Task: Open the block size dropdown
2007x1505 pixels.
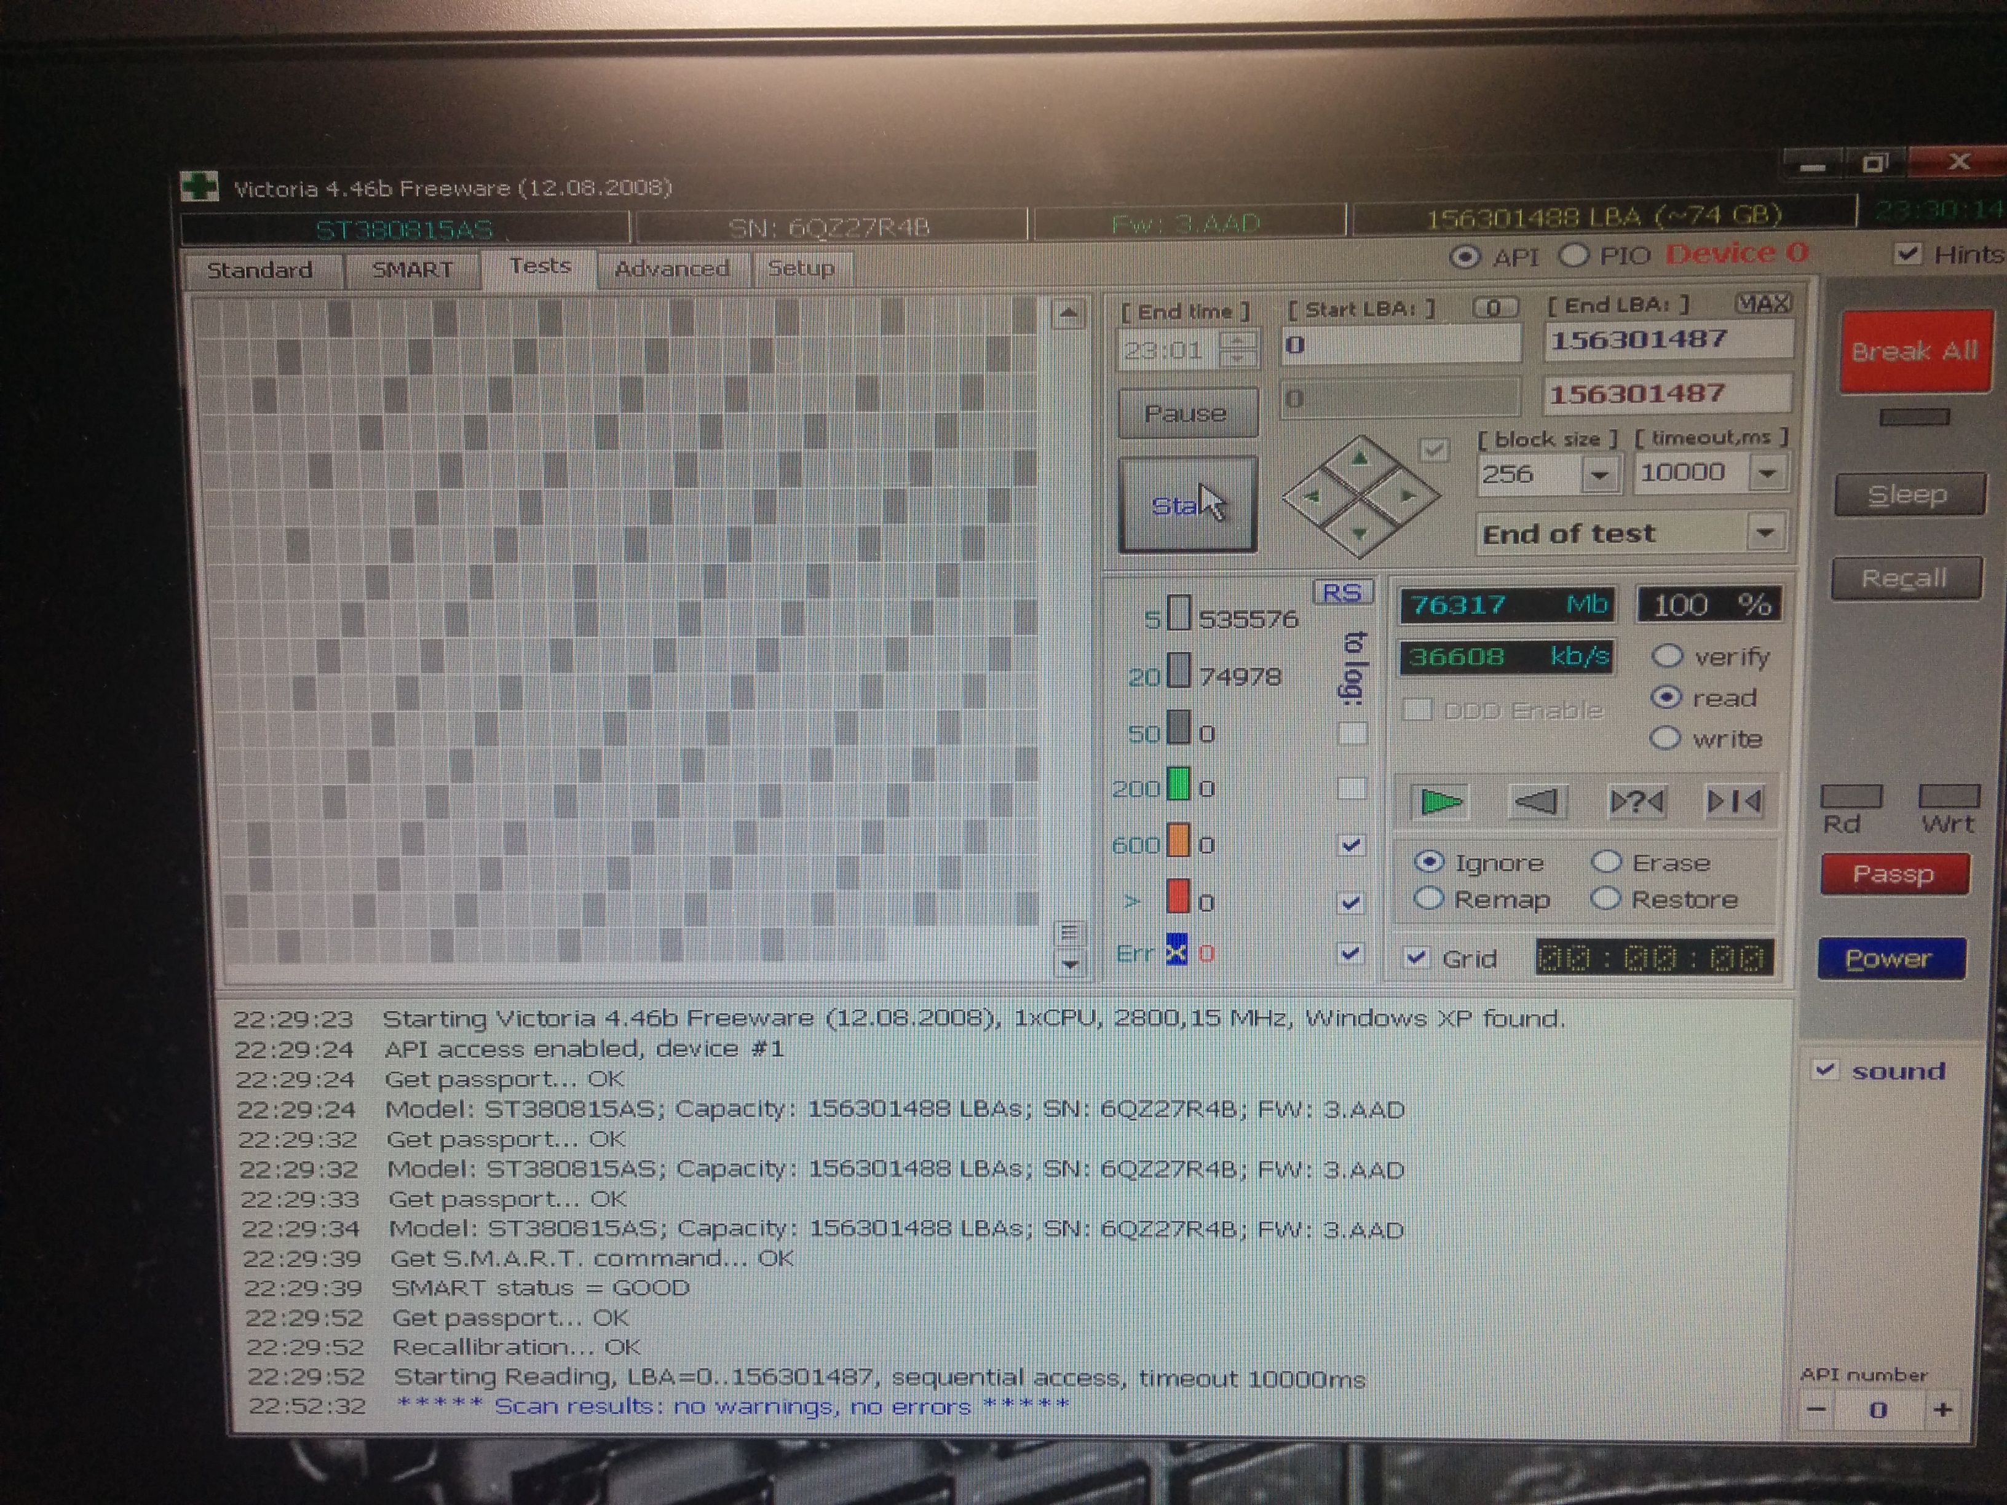Action: 1599,475
